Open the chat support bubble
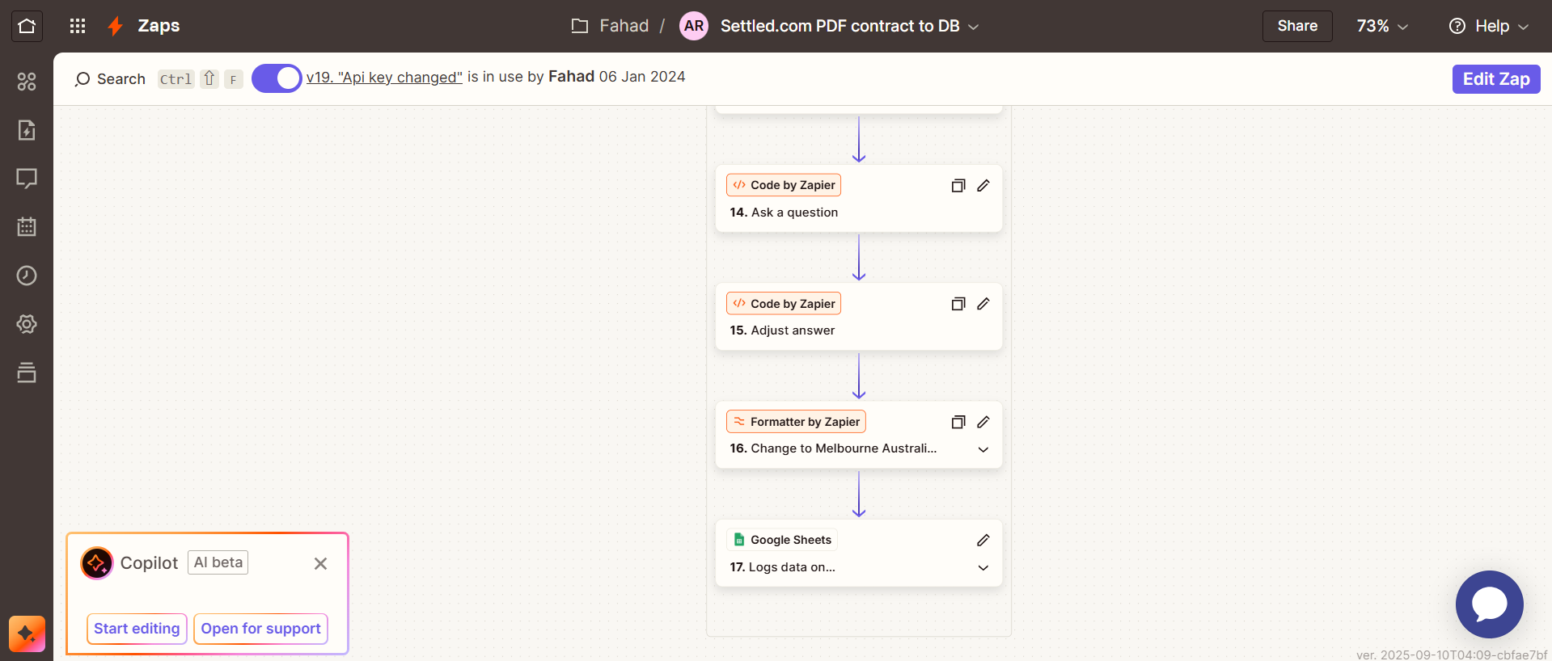The width and height of the screenshot is (1552, 661). point(1489,604)
